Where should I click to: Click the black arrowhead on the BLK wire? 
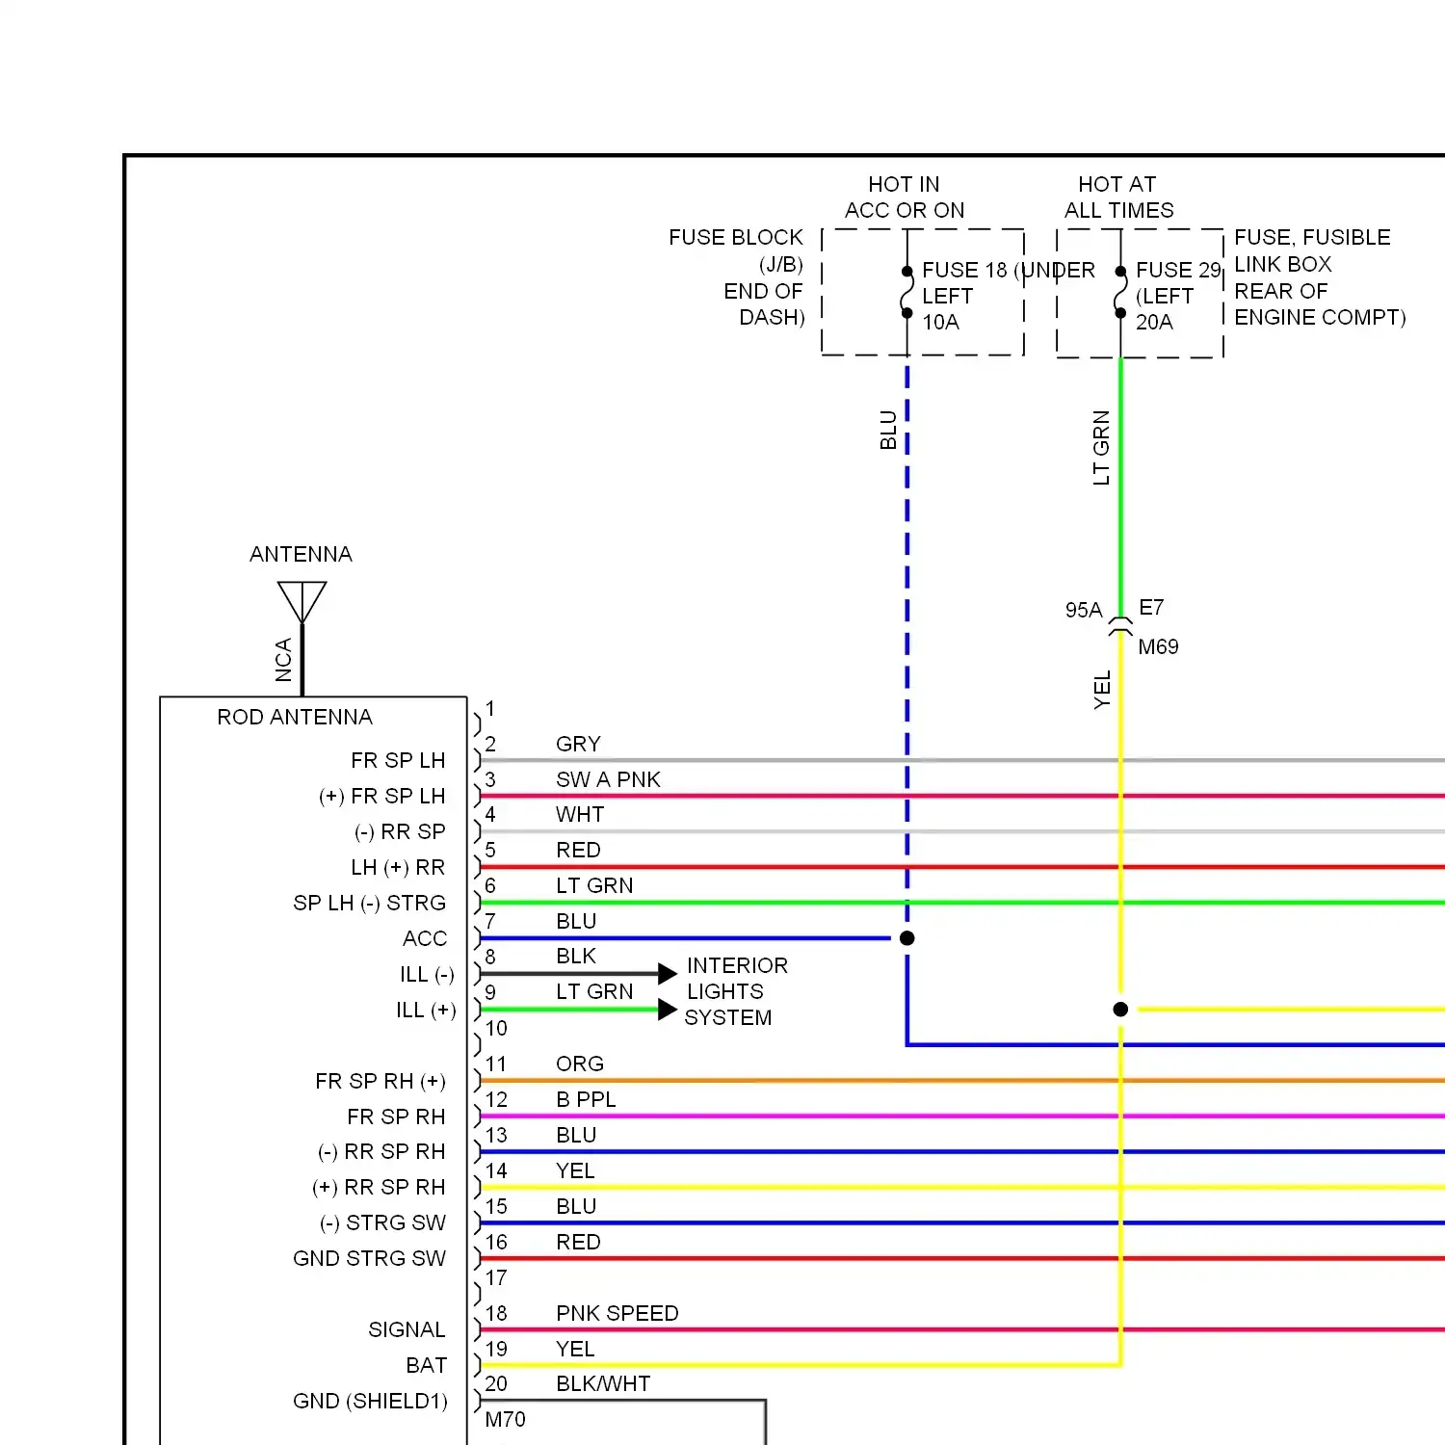click(668, 974)
